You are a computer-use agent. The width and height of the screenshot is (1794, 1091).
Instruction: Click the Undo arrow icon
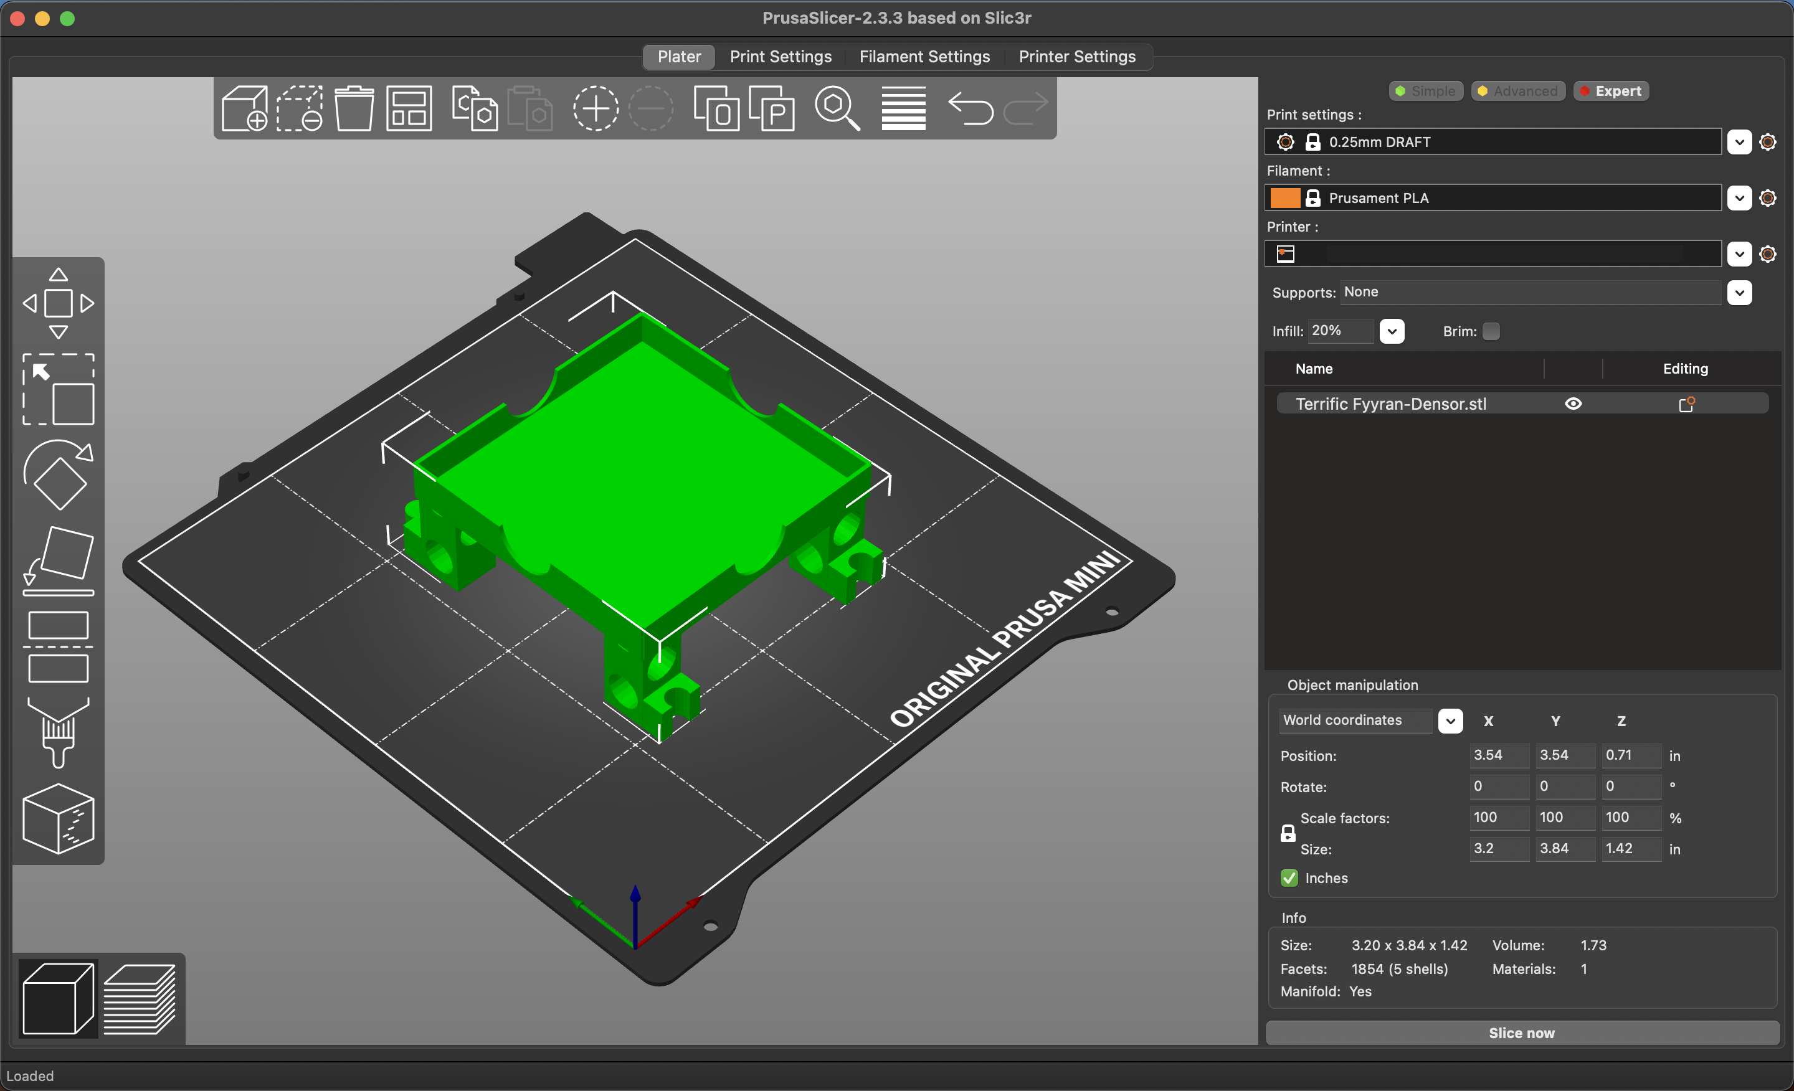[971, 108]
